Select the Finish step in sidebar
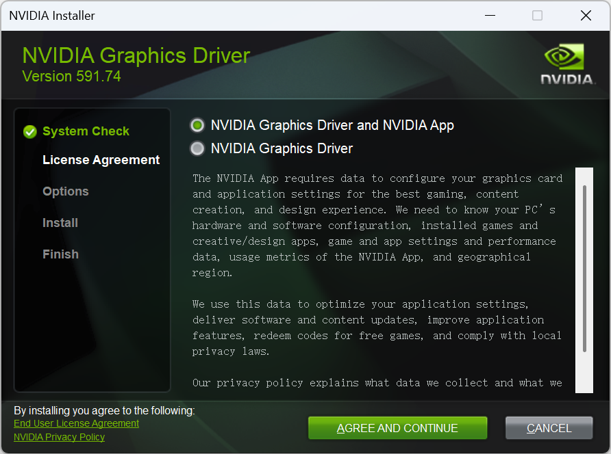Image resolution: width=611 pixels, height=454 pixels. pos(60,254)
